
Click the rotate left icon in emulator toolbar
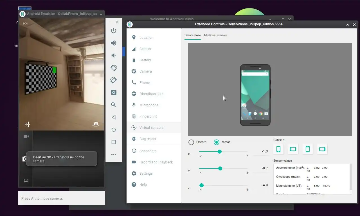(114, 68)
